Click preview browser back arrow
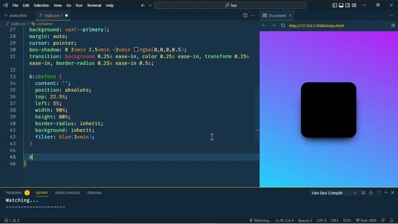This screenshot has width=398, height=224. click(x=264, y=26)
